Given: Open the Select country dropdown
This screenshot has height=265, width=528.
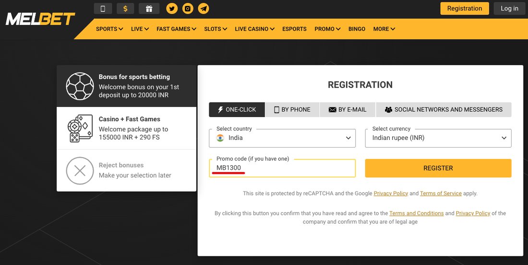Looking at the screenshot, I should [282, 138].
